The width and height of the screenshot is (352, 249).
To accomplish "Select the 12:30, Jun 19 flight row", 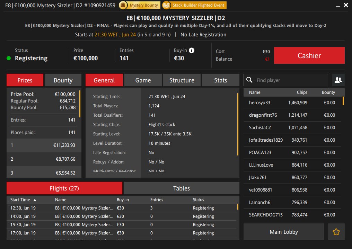I will 122,208.
